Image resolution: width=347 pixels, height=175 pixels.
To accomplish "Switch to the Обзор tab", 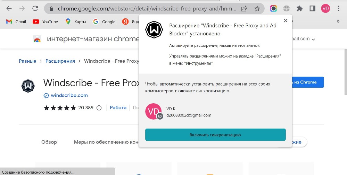I will tap(49, 142).
